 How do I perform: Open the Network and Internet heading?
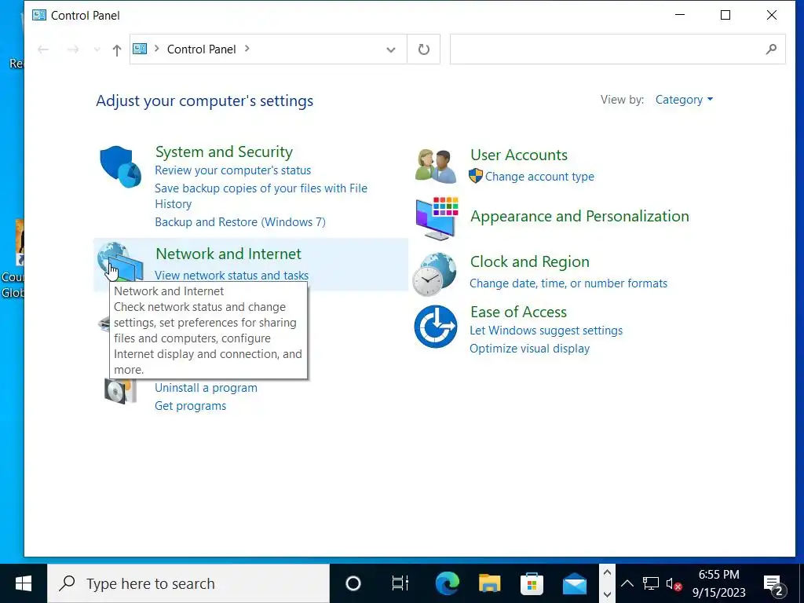coord(228,254)
